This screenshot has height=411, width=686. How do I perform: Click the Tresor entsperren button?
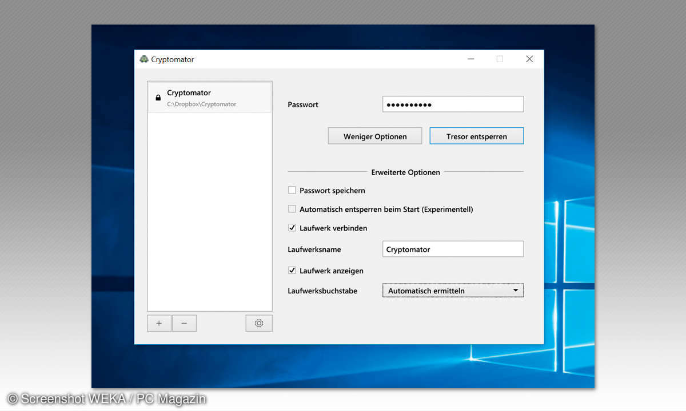[x=477, y=136]
